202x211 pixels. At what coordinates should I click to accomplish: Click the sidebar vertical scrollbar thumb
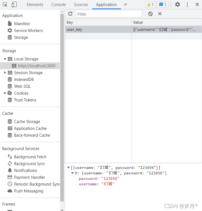(62, 108)
